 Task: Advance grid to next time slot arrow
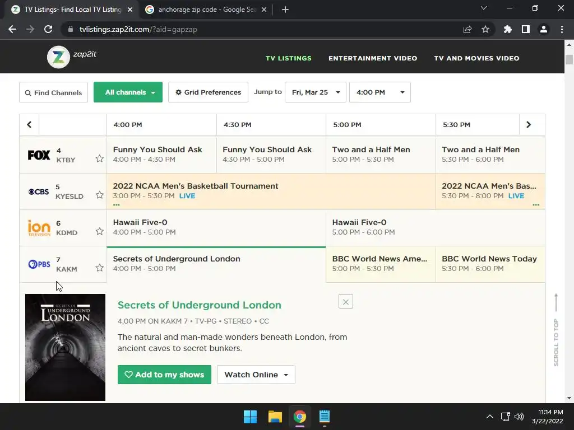click(x=529, y=125)
